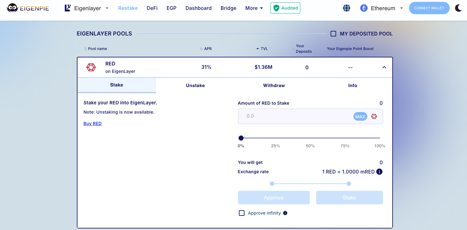Viewport: 467px width, 230px height.
Task: Open the Withdraw tab
Action: (274, 86)
